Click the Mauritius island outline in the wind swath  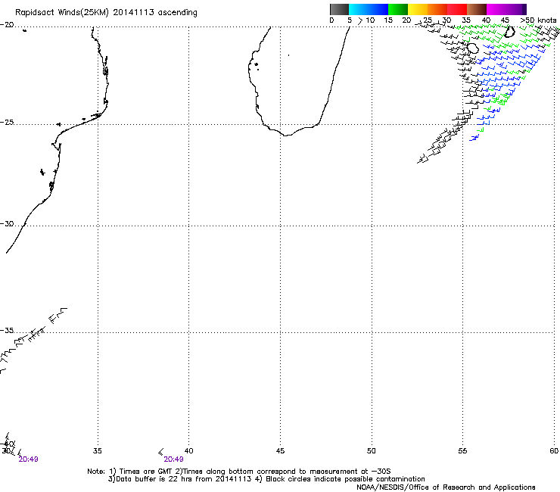coord(509,32)
